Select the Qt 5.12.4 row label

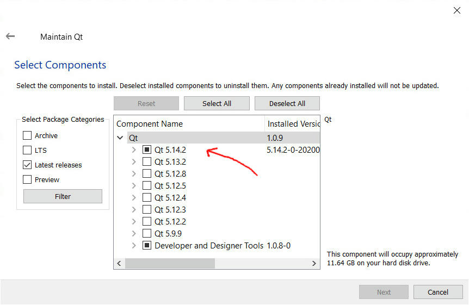click(x=170, y=198)
